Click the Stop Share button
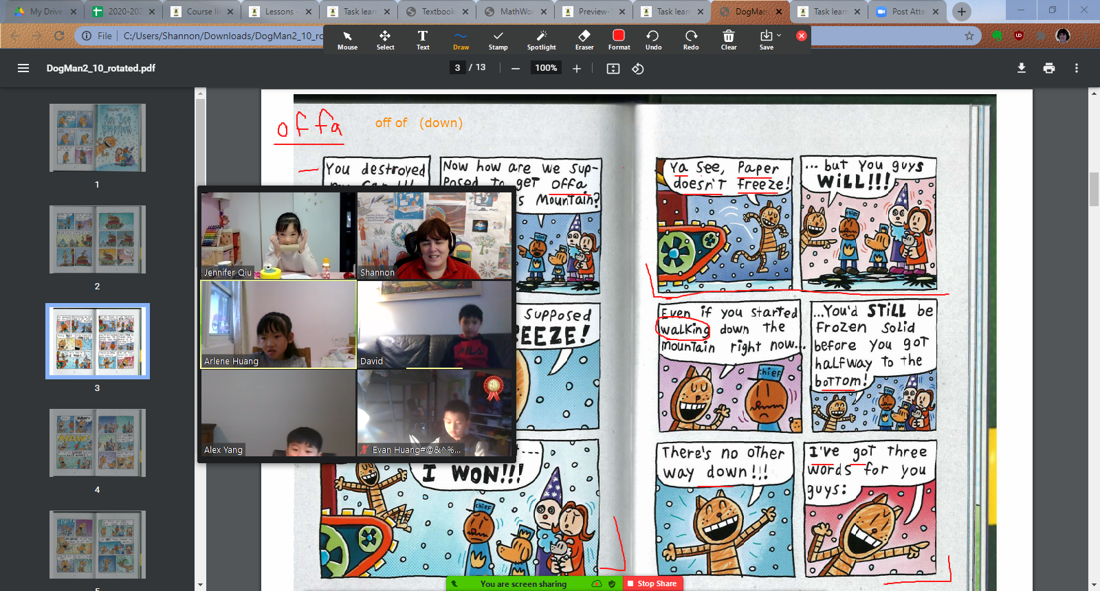The image size is (1100, 591). tap(652, 583)
